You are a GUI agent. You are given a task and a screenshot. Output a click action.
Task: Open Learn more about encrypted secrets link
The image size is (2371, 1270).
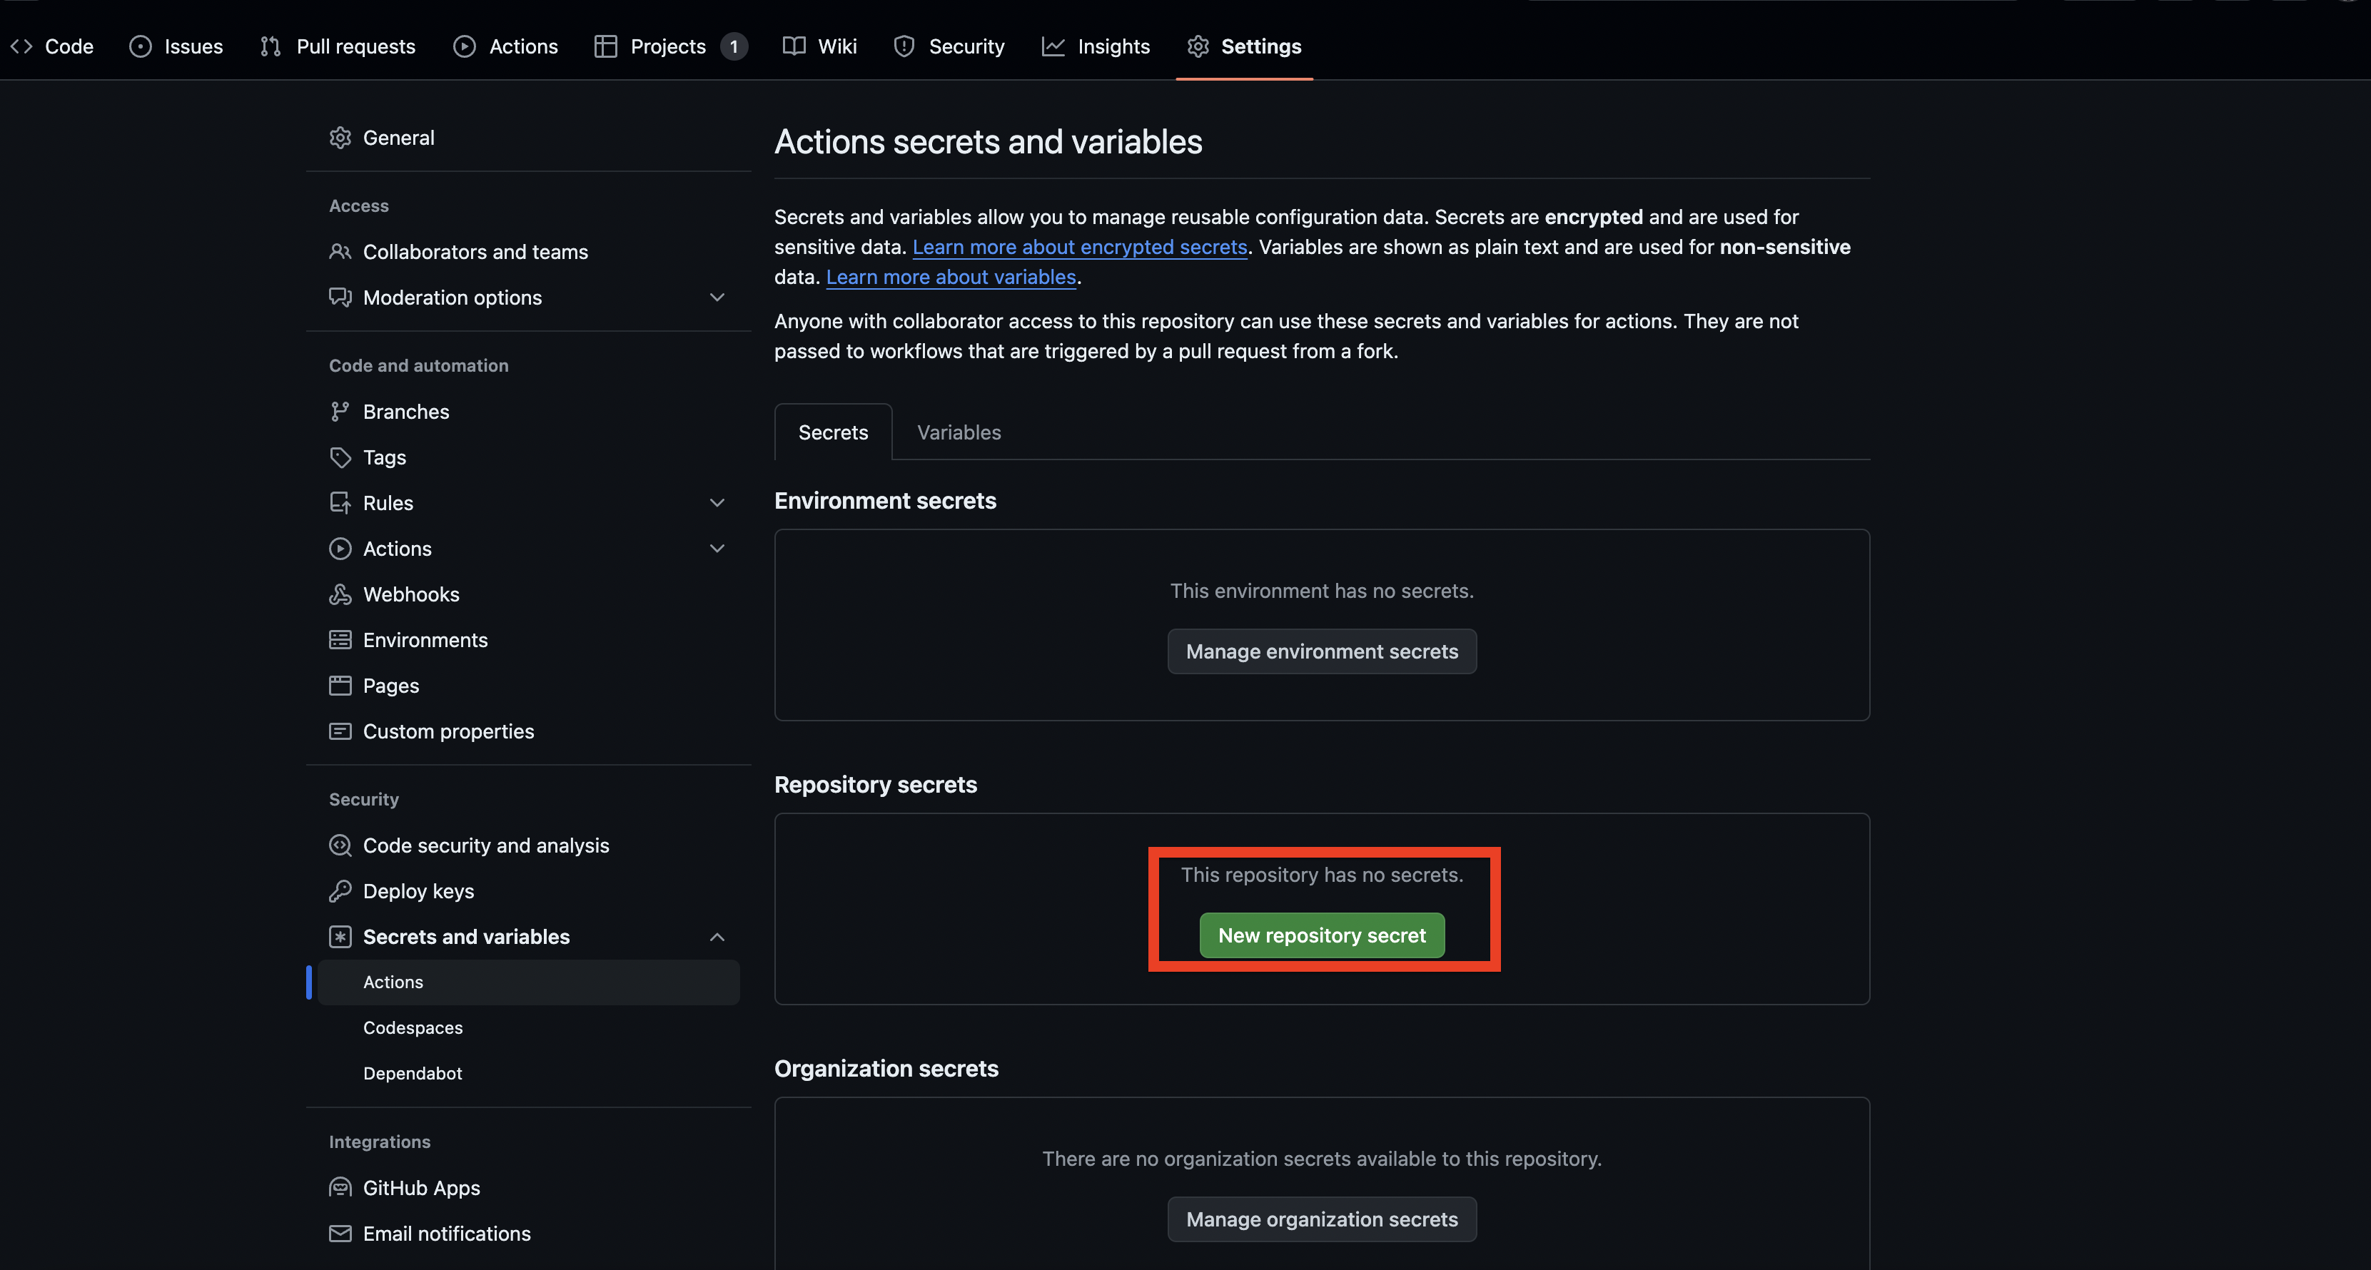pos(1078,247)
